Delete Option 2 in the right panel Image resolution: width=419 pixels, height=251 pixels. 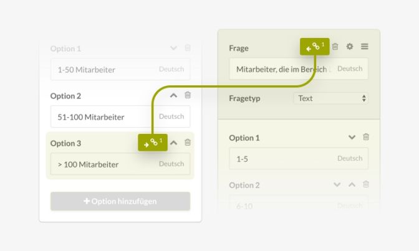pyautogui.click(x=366, y=184)
